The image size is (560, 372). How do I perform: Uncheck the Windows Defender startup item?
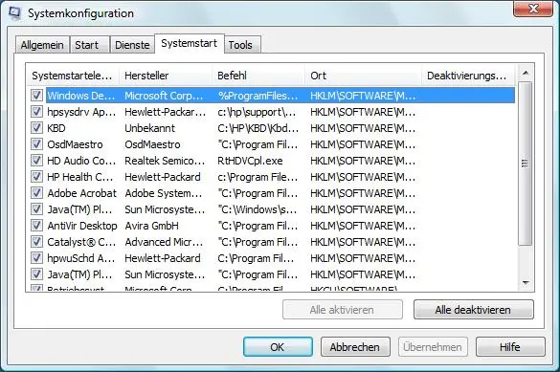tap(36, 96)
